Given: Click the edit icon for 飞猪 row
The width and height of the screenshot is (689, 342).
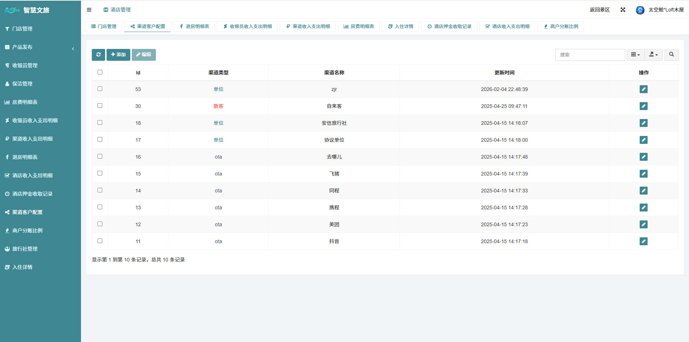Looking at the screenshot, I should pyautogui.click(x=643, y=174).
